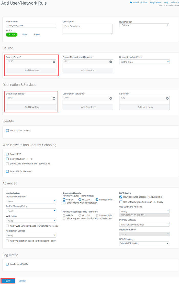The width and height of the screenshot is (179, 284).
Task: Remove the Any entry under Services
Action: click(x=167, y=98)
